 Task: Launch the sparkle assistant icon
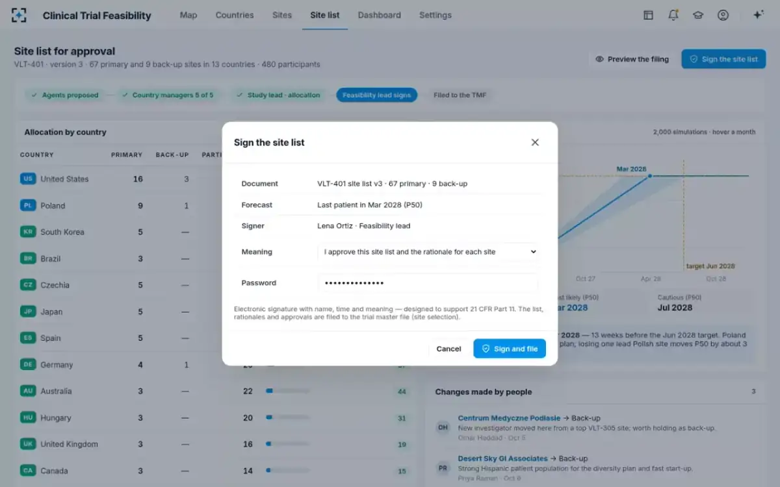click(x=758, y=15)
